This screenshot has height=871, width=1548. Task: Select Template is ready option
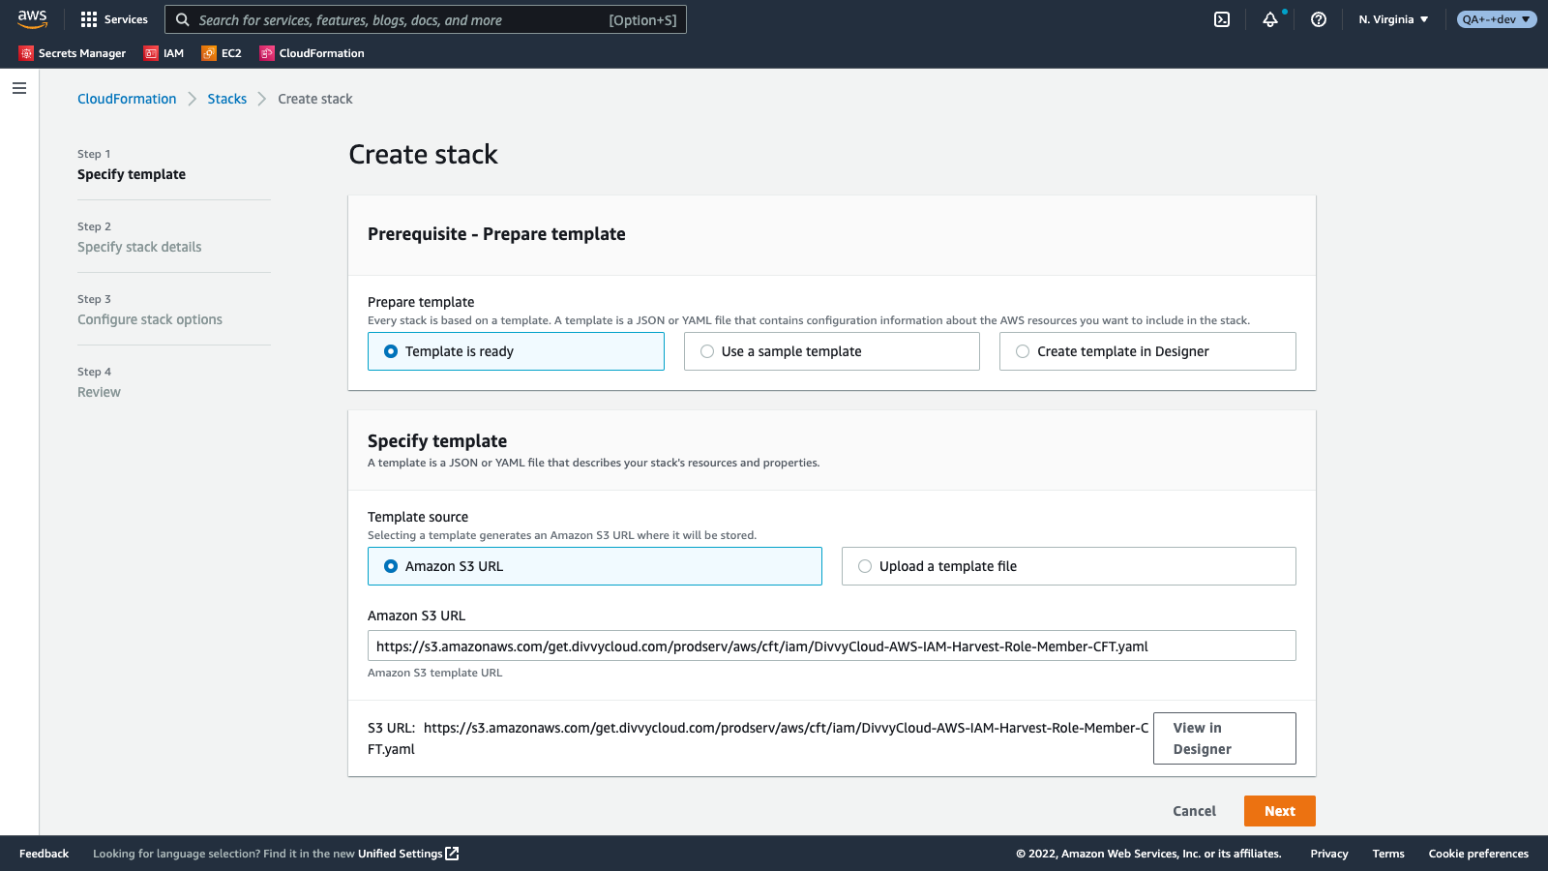(516, 351)
